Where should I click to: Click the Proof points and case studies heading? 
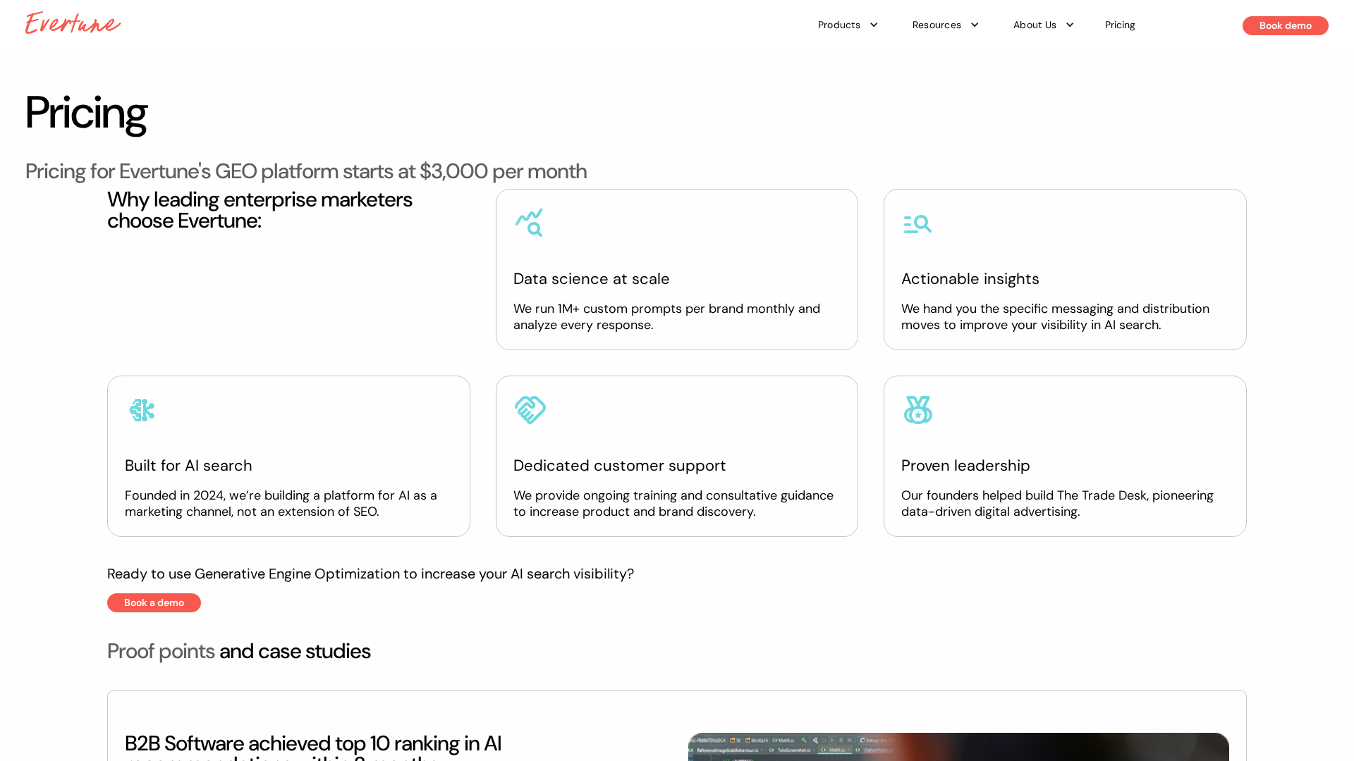(238, 651)
